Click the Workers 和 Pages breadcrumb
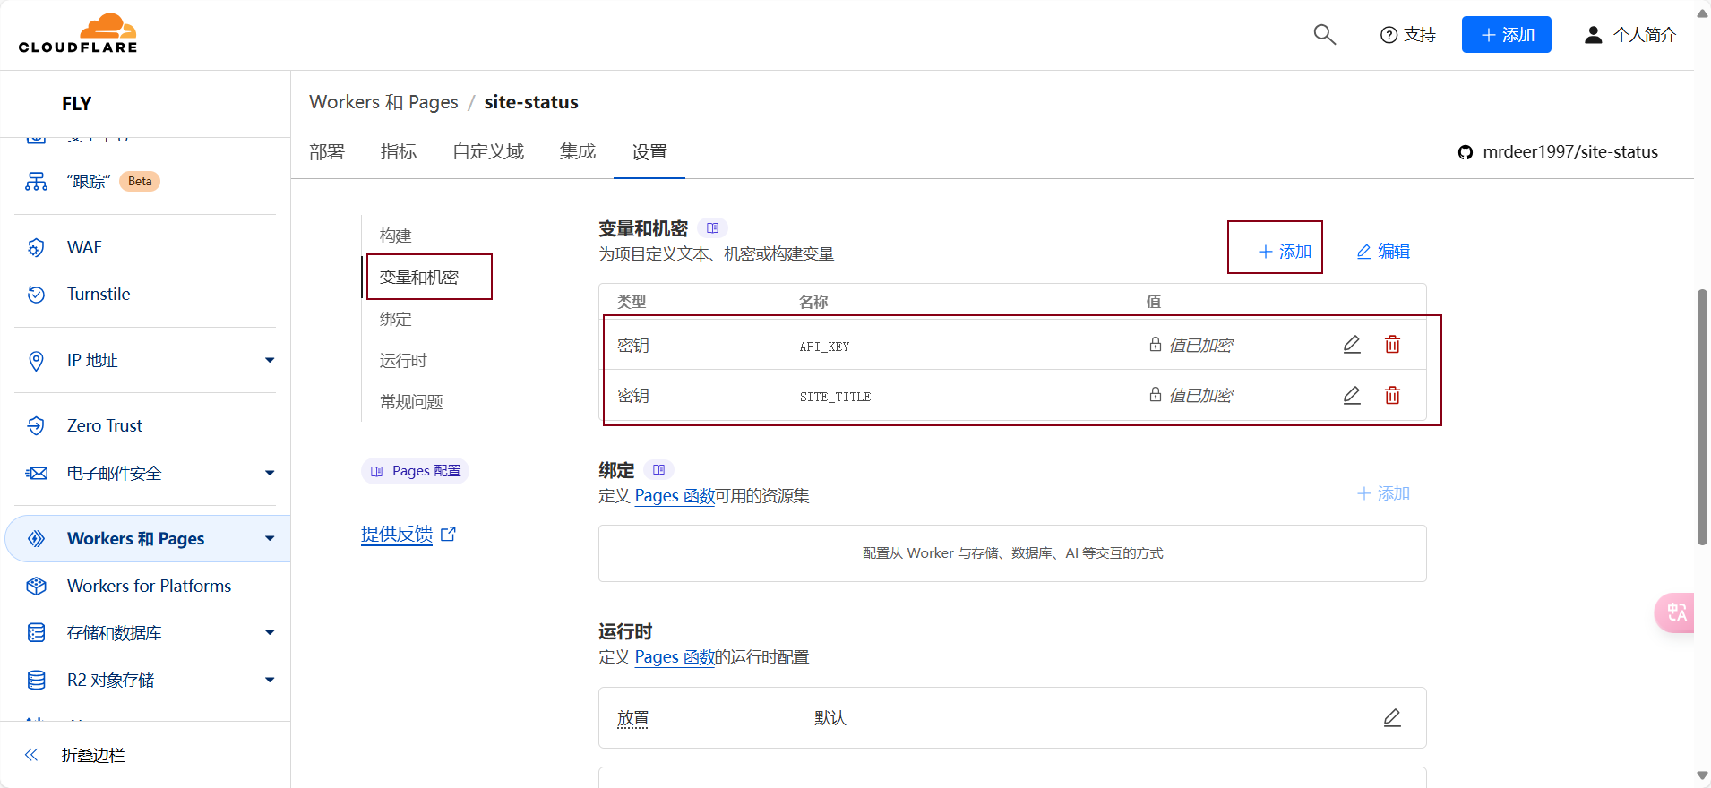 [383, 102]
